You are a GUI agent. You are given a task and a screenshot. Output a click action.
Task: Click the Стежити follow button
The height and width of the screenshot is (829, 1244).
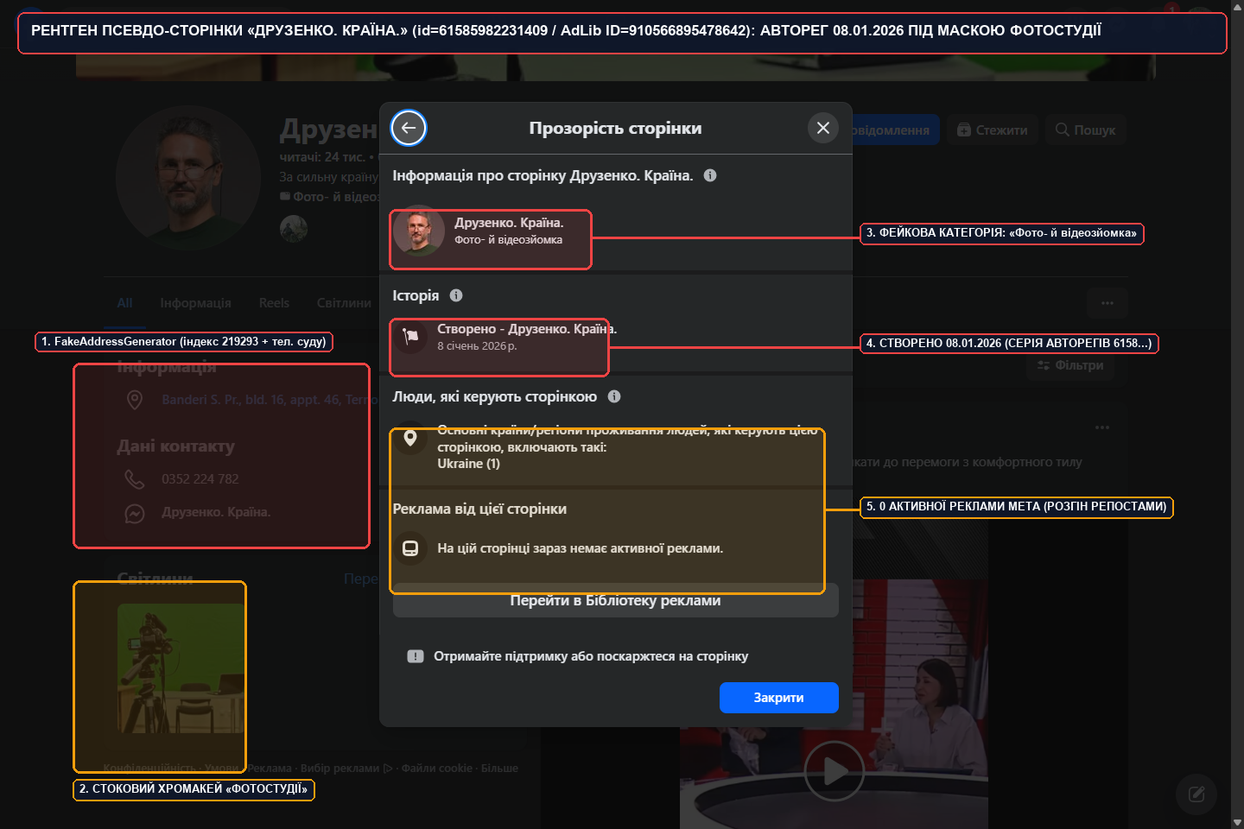[993, 130]
